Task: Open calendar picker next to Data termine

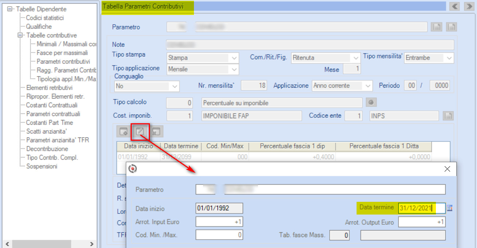Action: [449, 208]
